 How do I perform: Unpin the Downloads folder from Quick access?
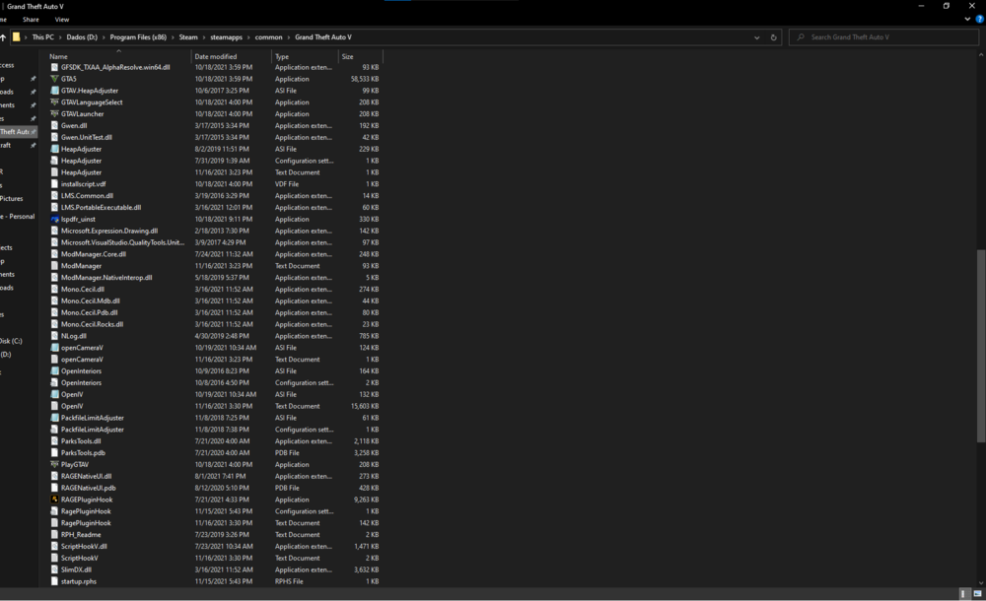(34, 91)
